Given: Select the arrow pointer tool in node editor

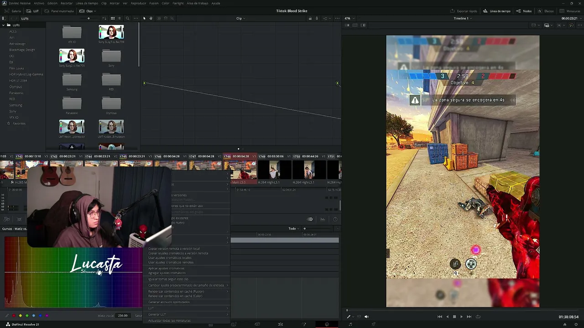Looking at the screenshot, I should pos(144,18).
